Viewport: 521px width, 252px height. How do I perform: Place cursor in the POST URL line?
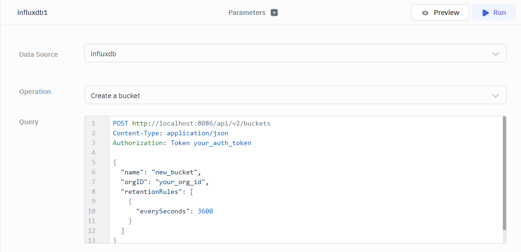[191, 123]
